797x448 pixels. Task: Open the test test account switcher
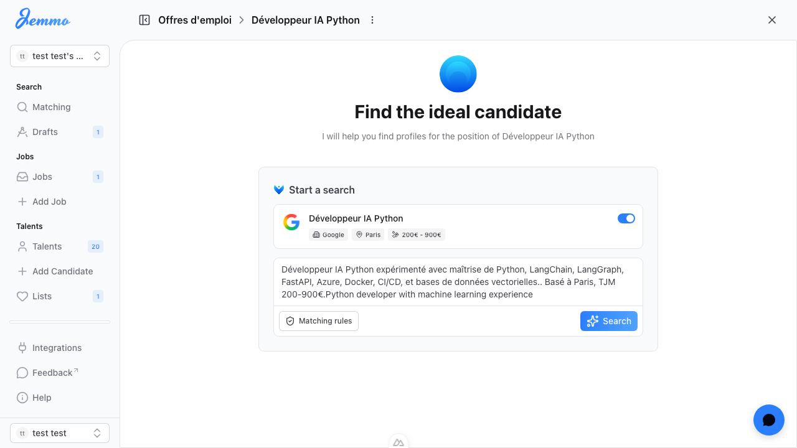tap(59, 432)
